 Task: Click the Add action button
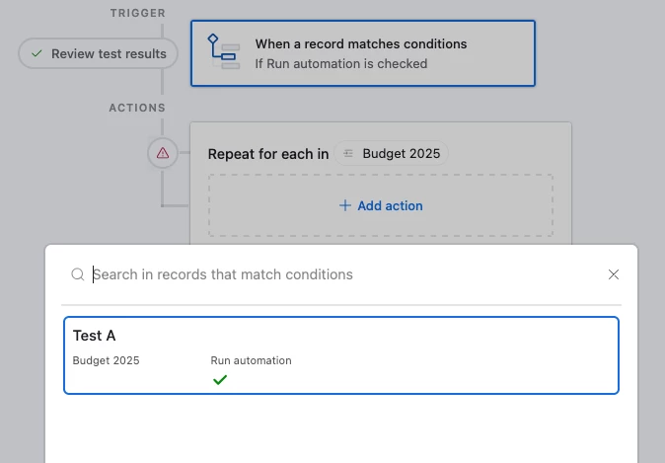[381, 205]
